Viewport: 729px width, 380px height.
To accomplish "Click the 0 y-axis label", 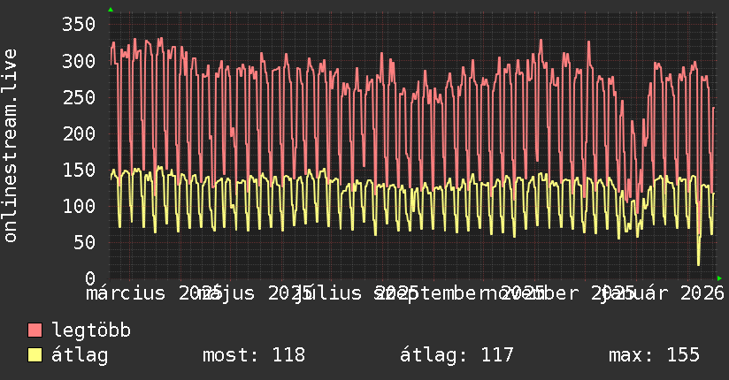I will click(x=90, y=278).
